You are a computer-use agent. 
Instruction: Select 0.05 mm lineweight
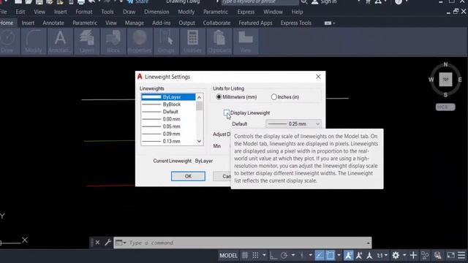[x=168, y=126]
